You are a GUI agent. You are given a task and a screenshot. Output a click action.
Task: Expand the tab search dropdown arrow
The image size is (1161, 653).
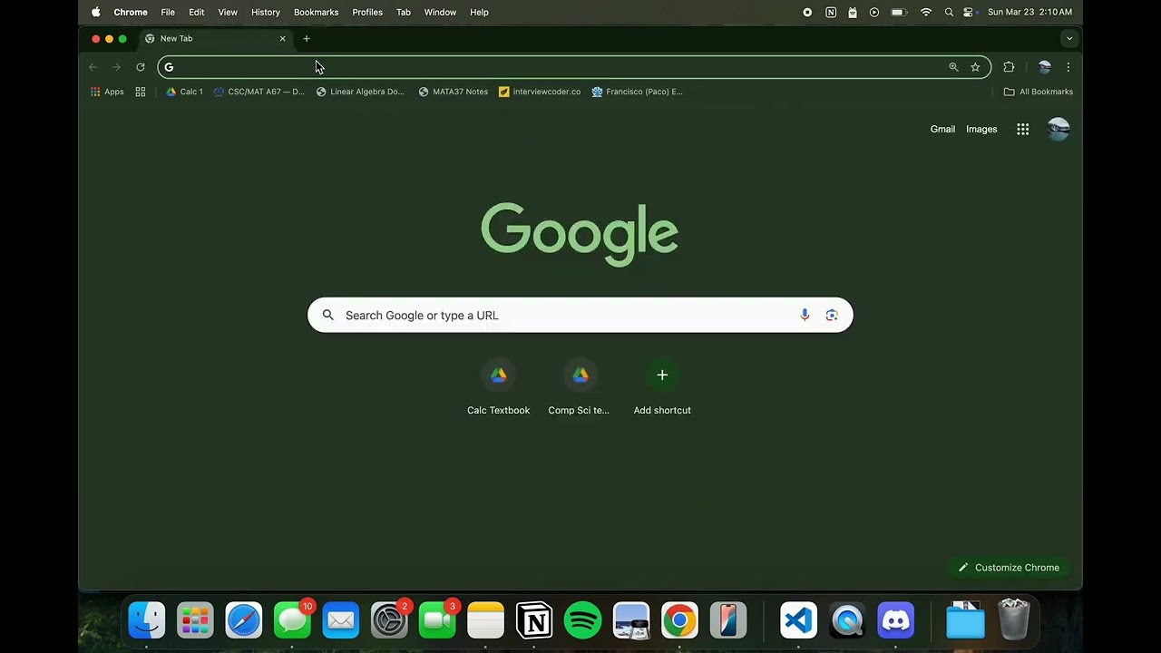pyautogui.click(x=1069, y=38)
